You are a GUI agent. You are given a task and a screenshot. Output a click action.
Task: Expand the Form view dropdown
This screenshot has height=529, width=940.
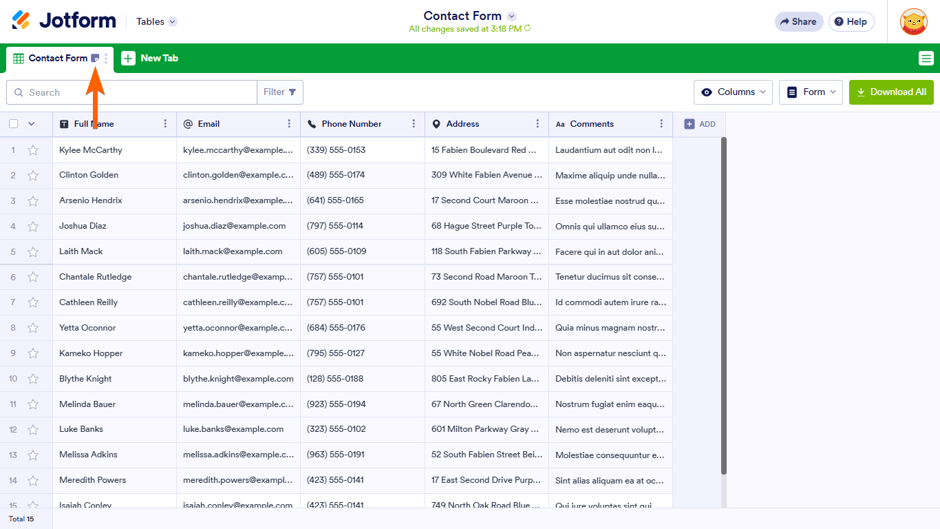pyautogui.click(x=811, y=92)
